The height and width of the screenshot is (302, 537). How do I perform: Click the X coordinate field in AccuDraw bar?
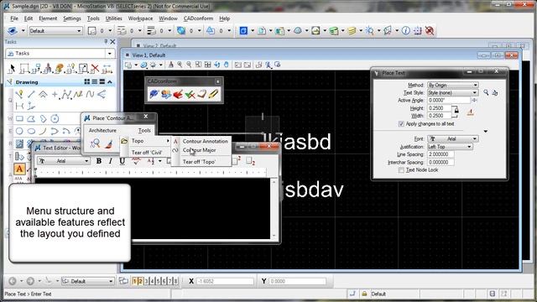(x=225, y=281)
